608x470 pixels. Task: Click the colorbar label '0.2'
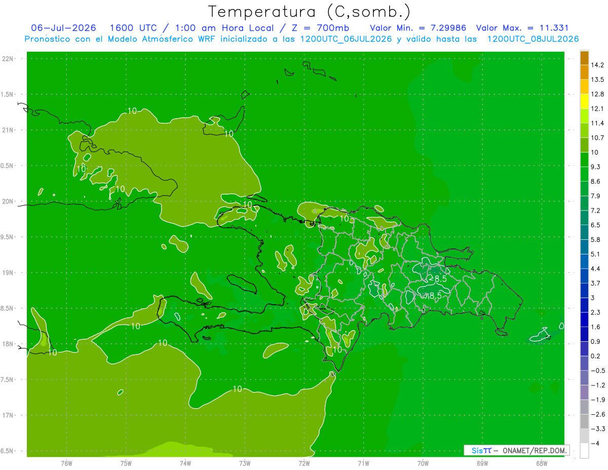coord(596,356)
